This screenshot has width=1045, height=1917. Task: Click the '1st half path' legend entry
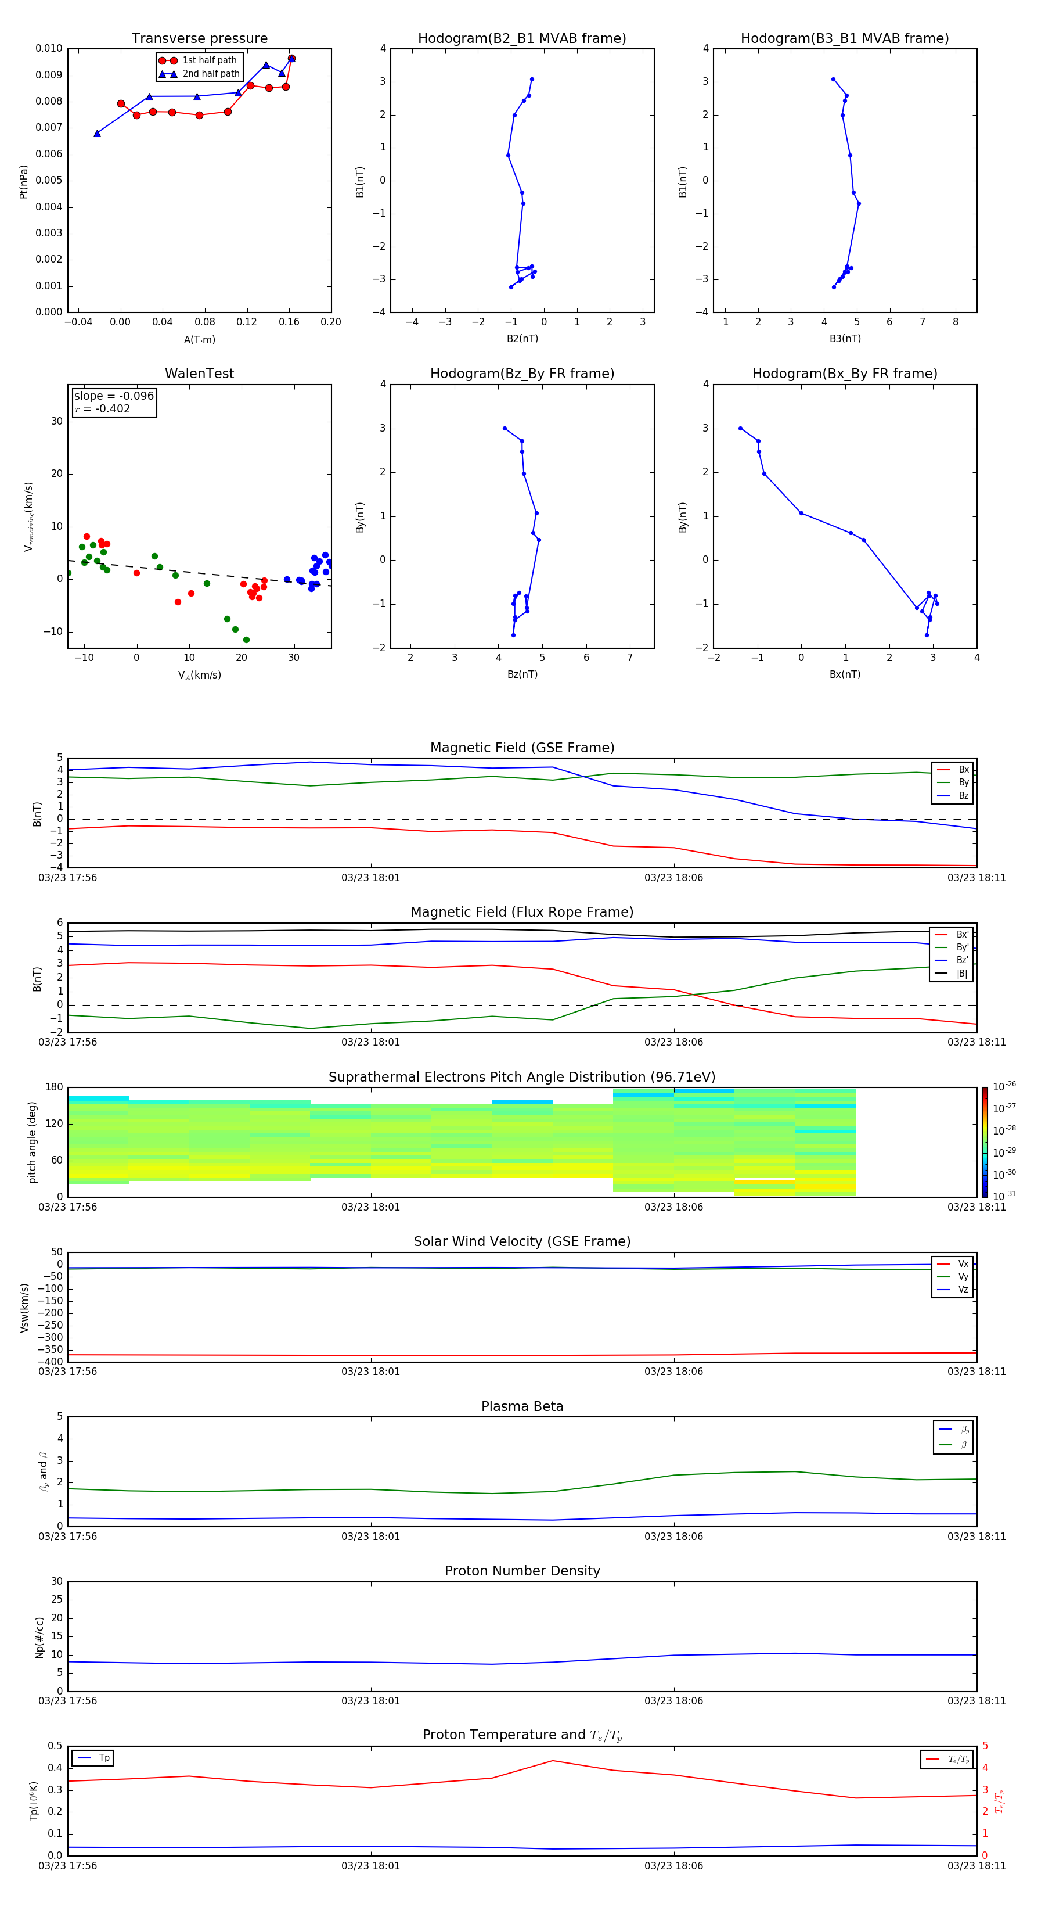pos(199,60)
